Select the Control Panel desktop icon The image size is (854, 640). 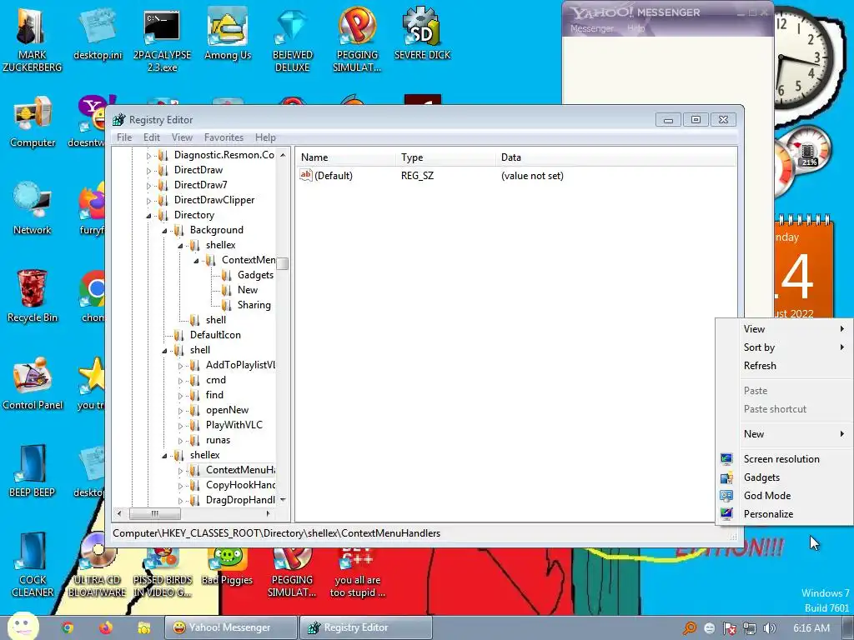pos(33,383)
